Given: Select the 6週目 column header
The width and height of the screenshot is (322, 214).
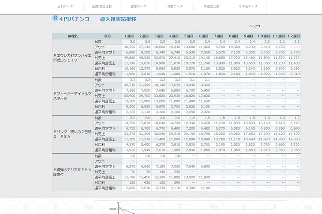Looking at the screenshot, I should (204, 36).
